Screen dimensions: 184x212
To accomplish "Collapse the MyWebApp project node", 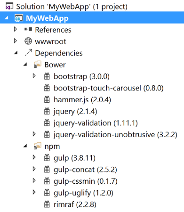I will tap(7, 18).
